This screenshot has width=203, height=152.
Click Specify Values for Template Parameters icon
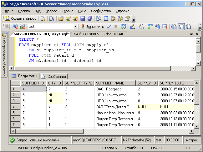tap(141, 27)
